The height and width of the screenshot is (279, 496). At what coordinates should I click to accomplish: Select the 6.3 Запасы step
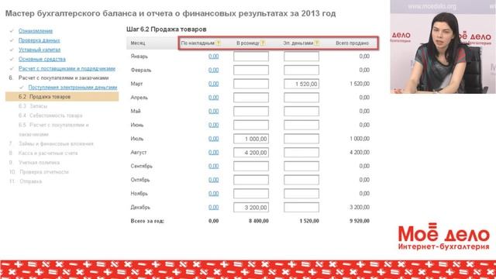[x=33, y=106]
